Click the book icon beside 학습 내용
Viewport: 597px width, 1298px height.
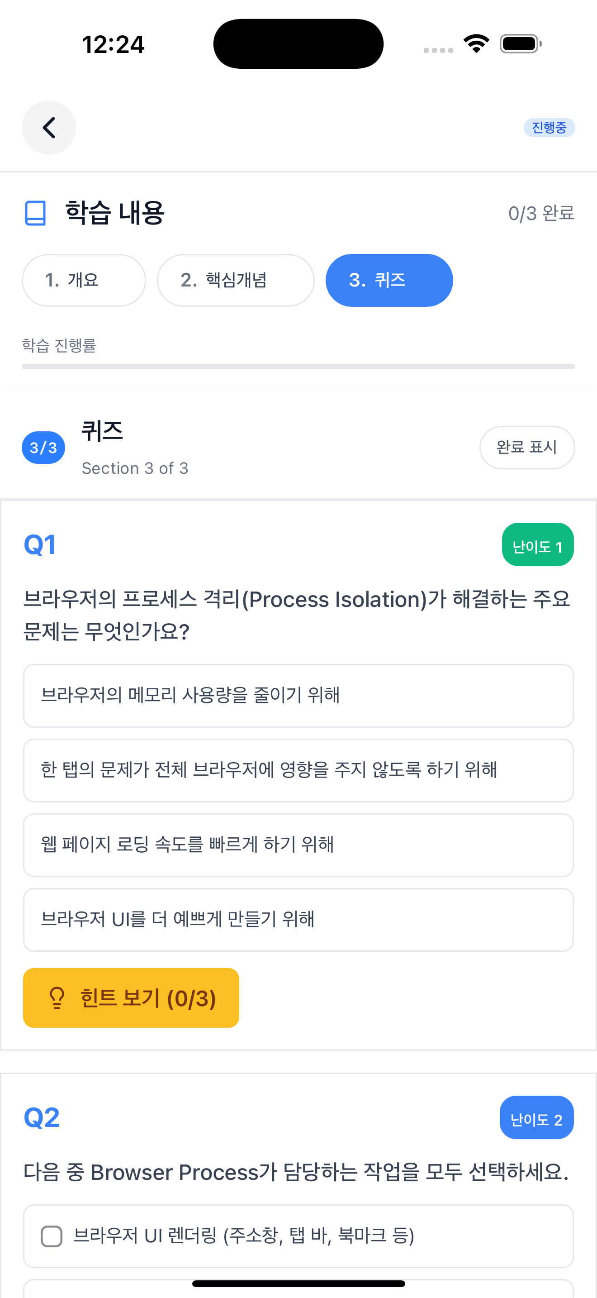(x=35, y=213)
